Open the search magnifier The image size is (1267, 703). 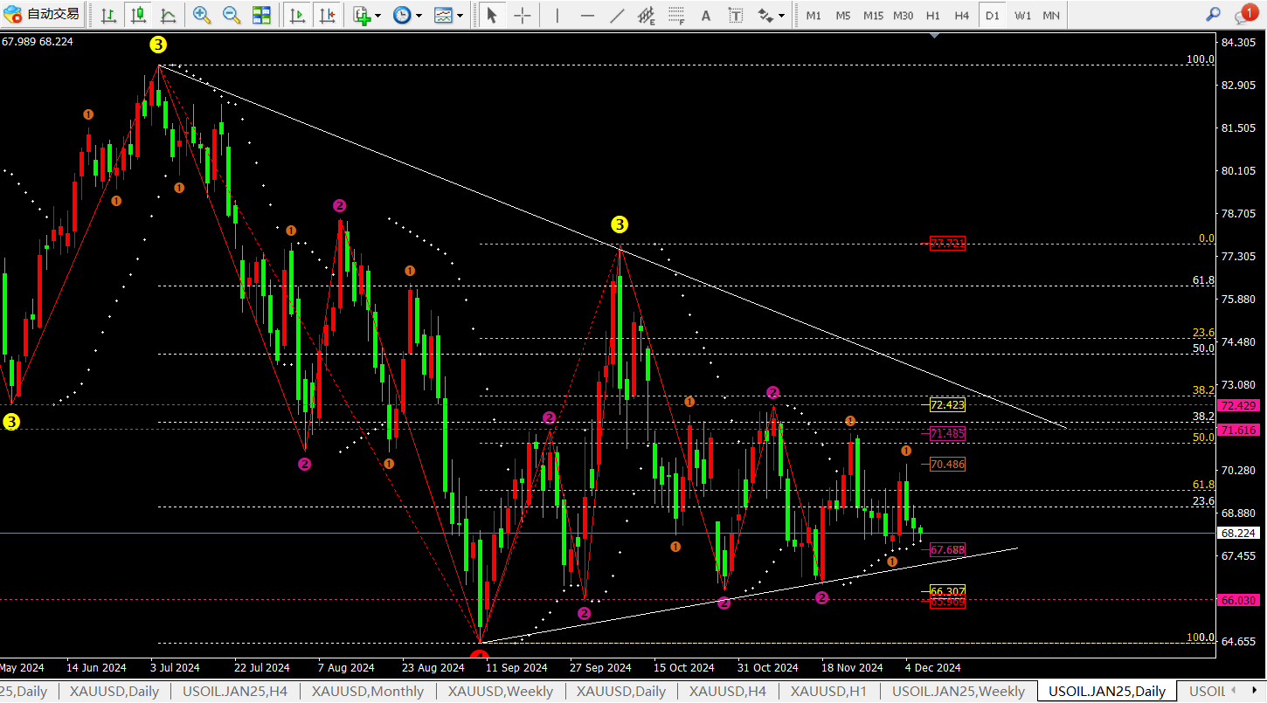pos(1213,14)
